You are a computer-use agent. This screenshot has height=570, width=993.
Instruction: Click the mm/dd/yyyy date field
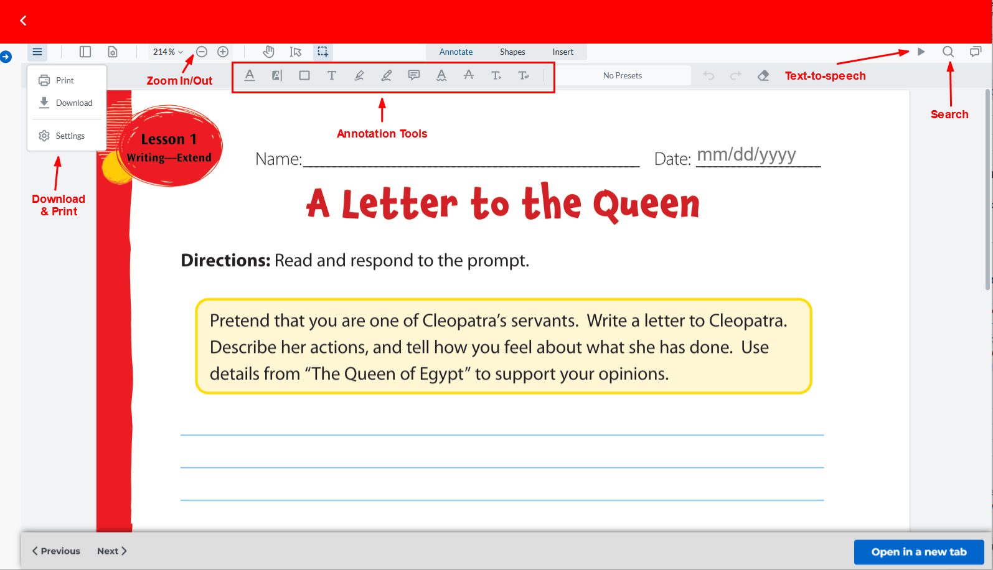click(x=746, y=155)
